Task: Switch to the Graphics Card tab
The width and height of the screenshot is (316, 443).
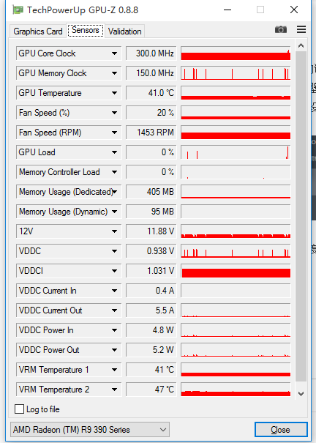Action: [38, 31]
